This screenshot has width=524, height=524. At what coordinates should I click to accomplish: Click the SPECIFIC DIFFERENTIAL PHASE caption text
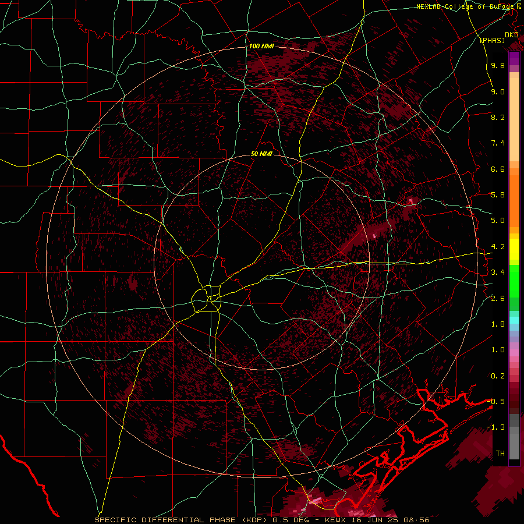167,520
